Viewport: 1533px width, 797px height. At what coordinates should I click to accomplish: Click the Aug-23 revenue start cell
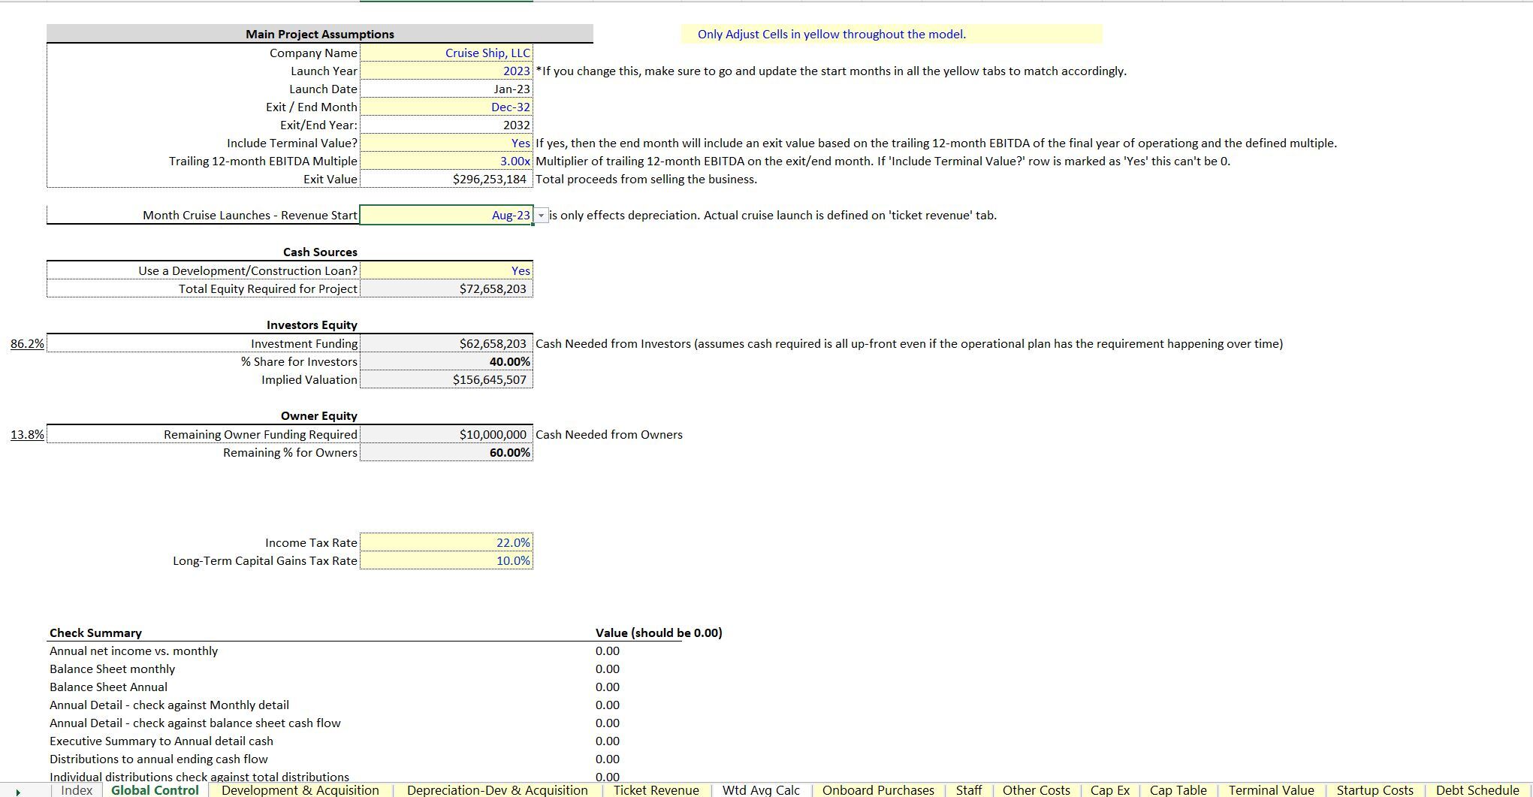tap(446, 215)
